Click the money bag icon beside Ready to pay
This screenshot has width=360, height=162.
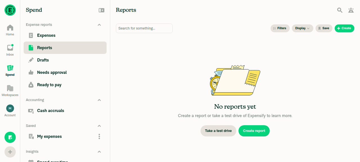(x=31, y=85)
